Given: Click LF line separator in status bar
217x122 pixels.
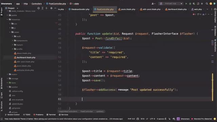Looking at the screenshot, I should coord(147,119).
